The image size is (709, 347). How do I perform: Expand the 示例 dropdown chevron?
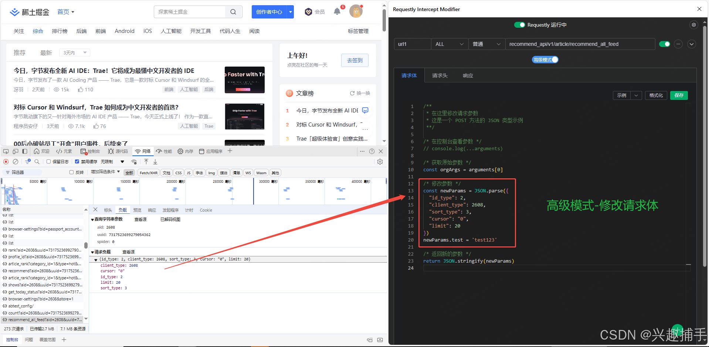click(x=636, y=95)
